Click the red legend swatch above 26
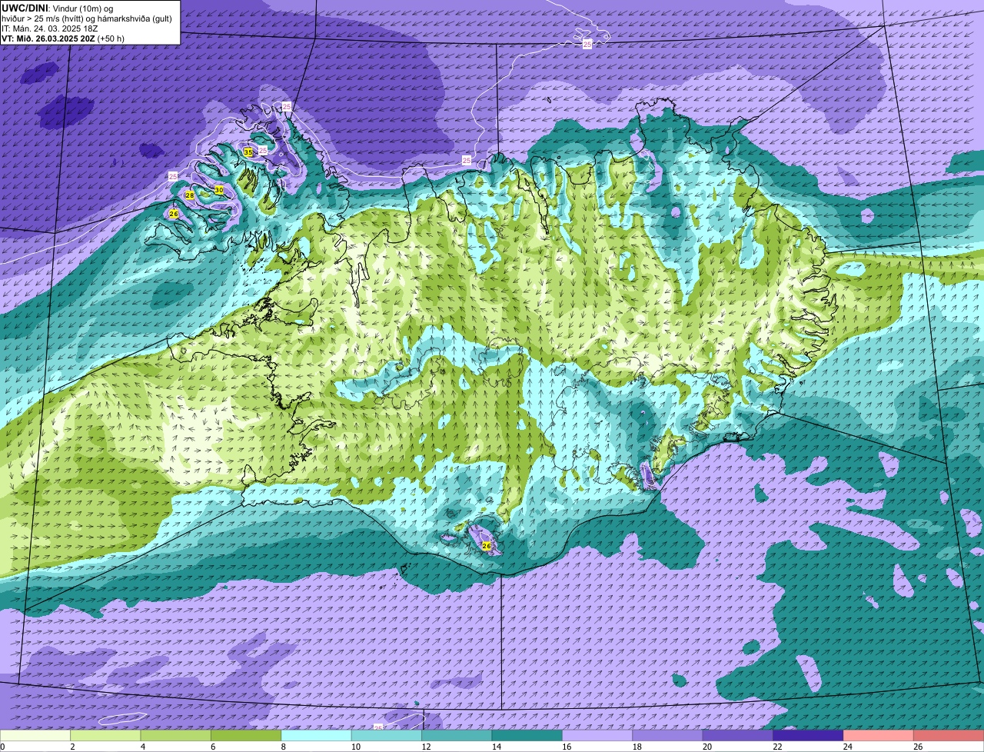Image resolution: width=984 pixels, height=752 pixels. [x=949, y=736]
